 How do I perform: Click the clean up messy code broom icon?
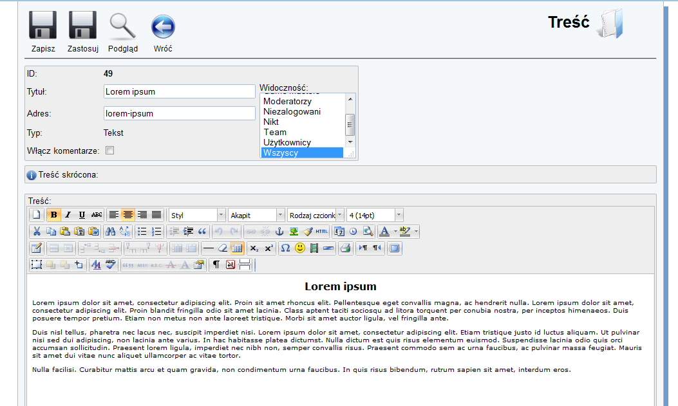pos(308,232)
